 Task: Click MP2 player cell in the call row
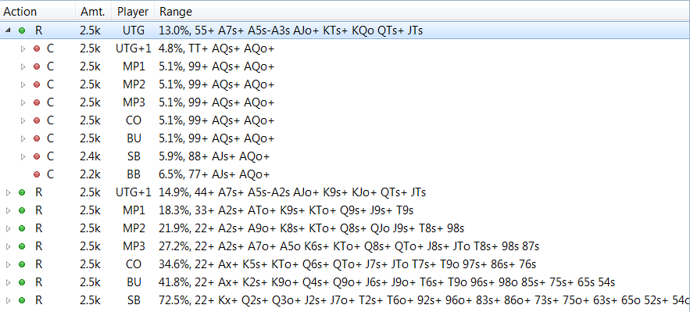(x=134, y=84)
